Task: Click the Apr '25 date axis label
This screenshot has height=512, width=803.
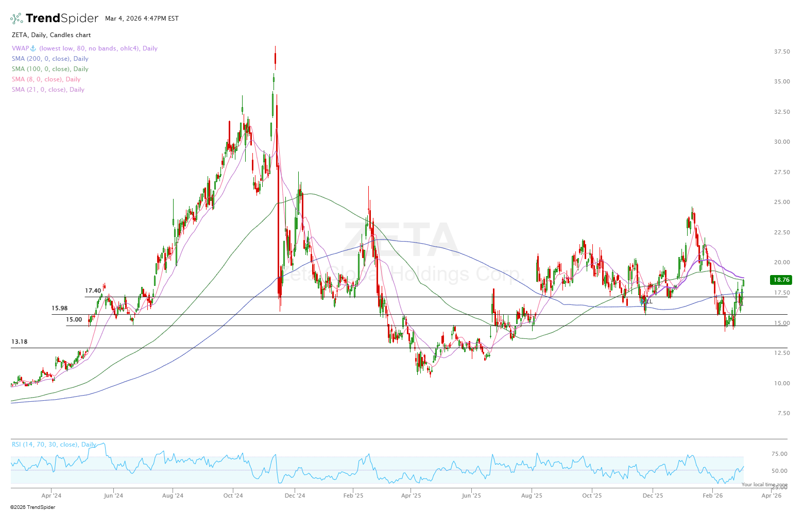Action: (x=411, y=496)
